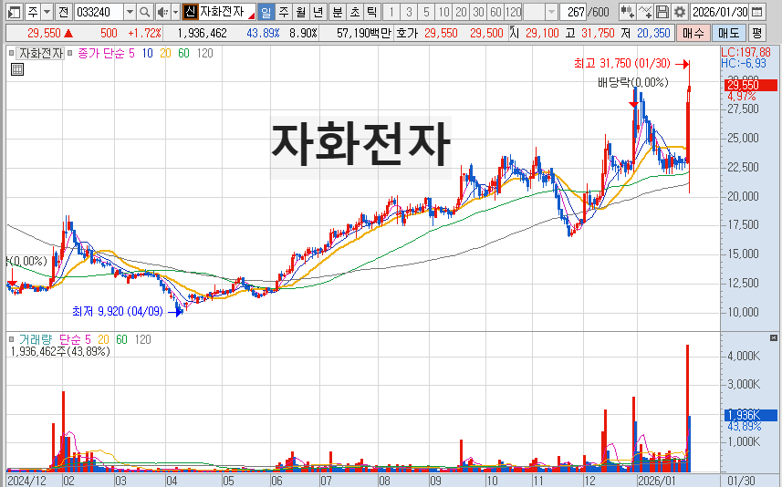Viewport: 782px width, 487px height.
Task: Open chart settings gear icon
Action: [679, 12]
